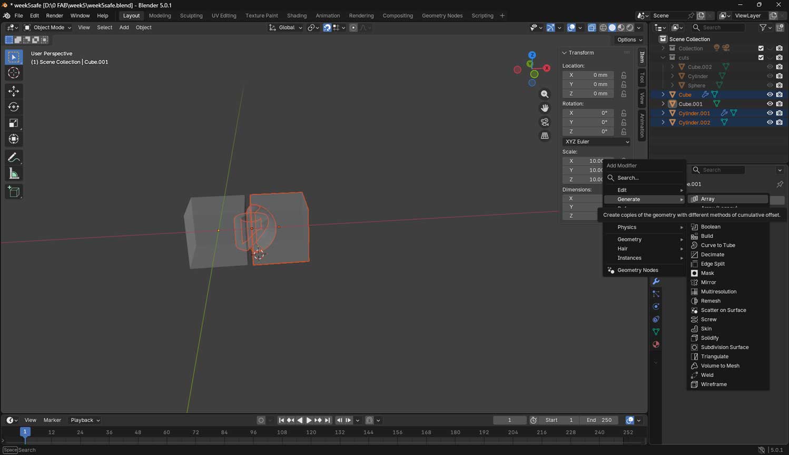
Task: Collapse the cuts collection
Action: click(663, 57)
